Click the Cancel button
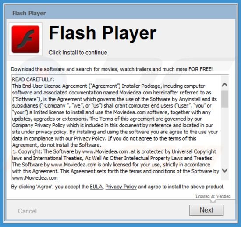The width and height of the screenshot is (241, 227). 27,211
